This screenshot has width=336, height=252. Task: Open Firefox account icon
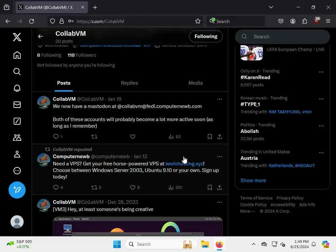pyautogui.click(x=293, y=21)
